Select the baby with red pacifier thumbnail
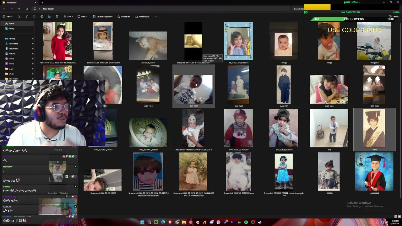Screen dimensions: 402x226 coord(329,41)
